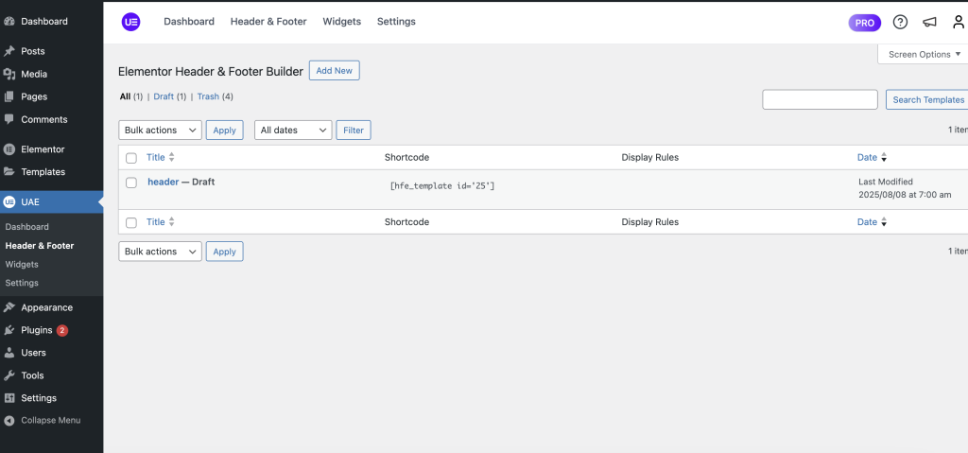968x453 pixels.
Task: Click sort arrows beside bottom Title header
Action: tap(172, 222)
